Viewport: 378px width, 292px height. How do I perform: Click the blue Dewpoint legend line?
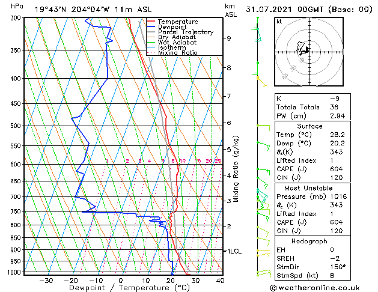pyautogui.click(x=151, y=27)
